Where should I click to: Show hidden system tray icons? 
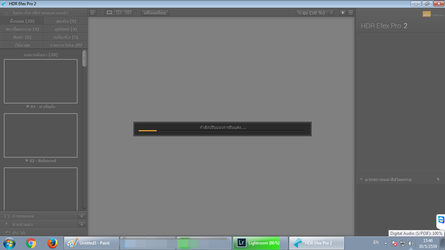[x=386, y=243]
